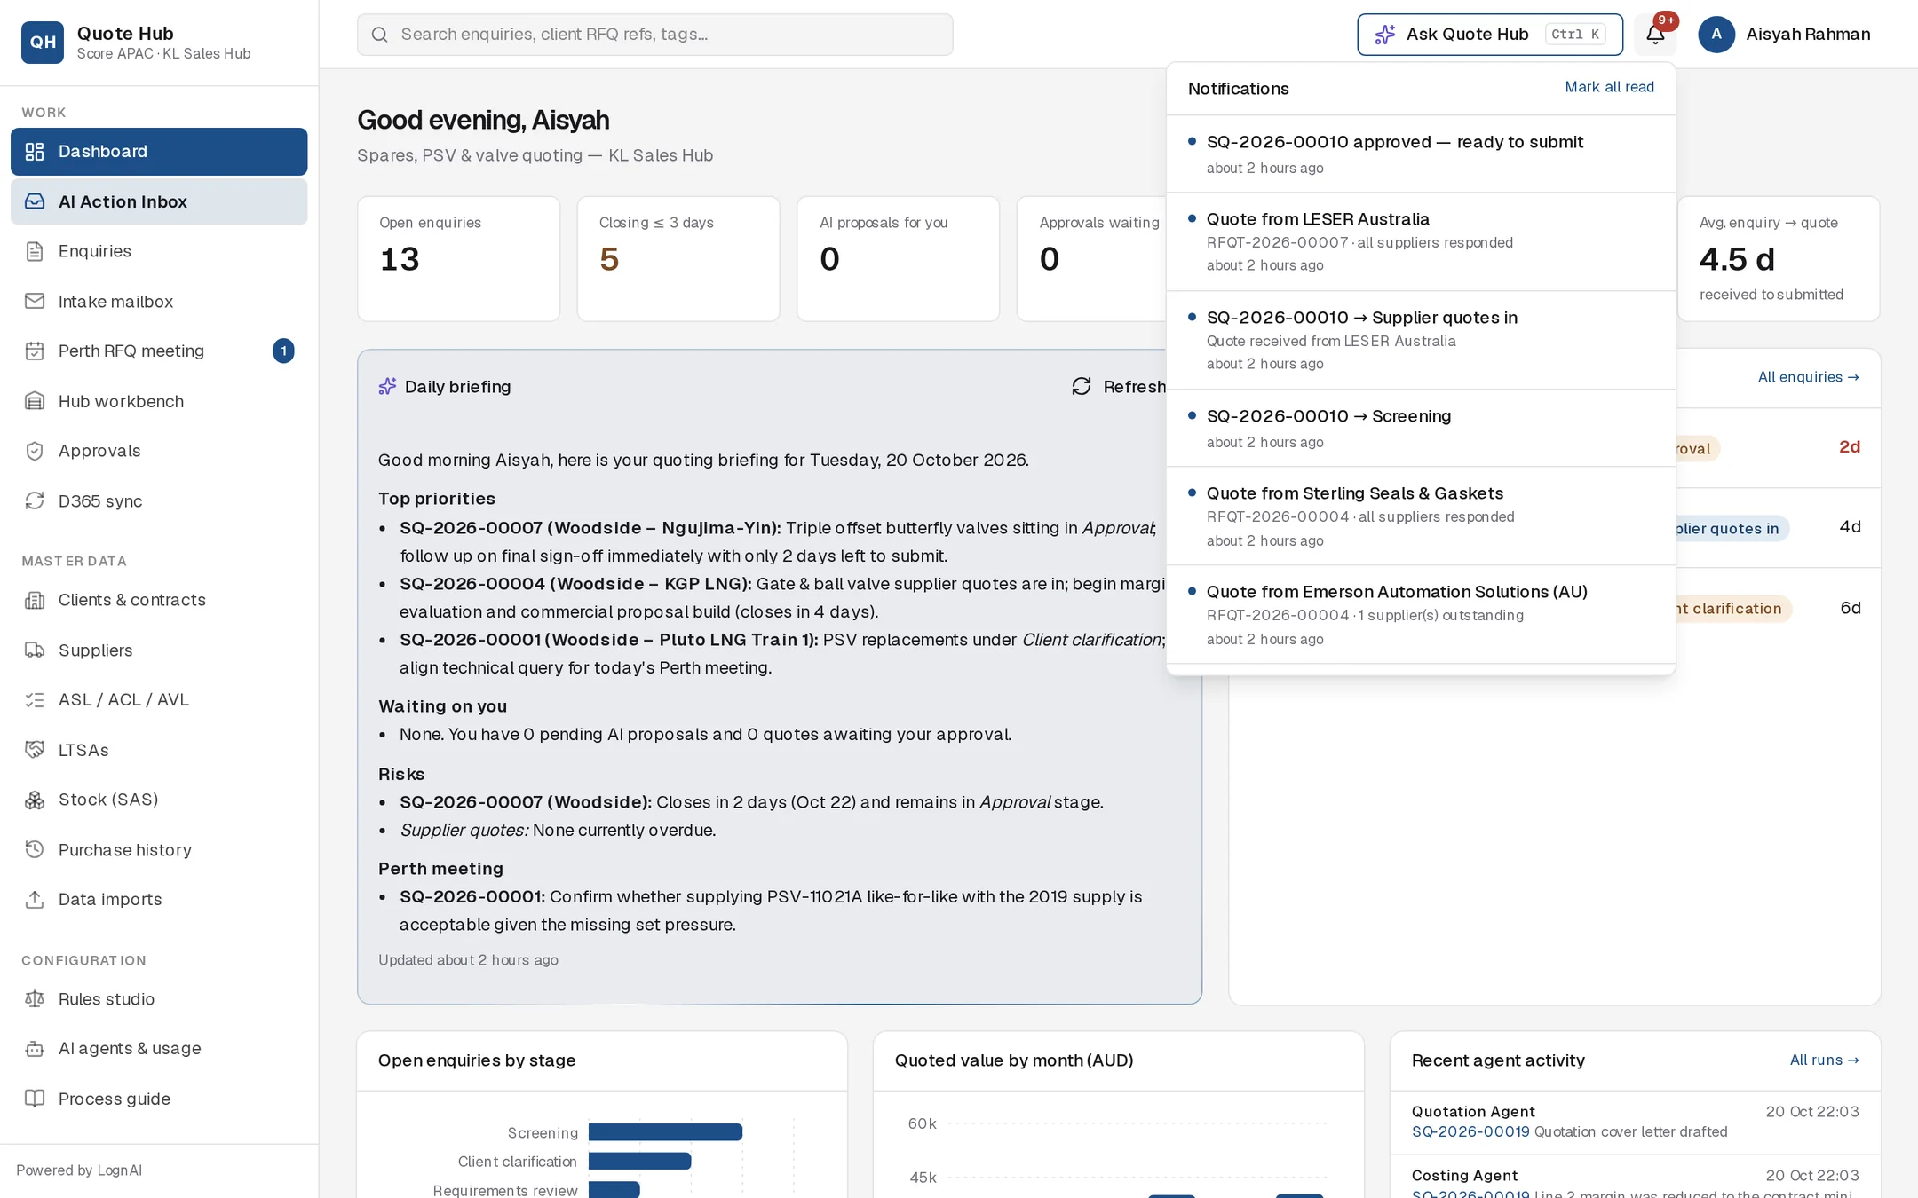The image size is (1918, 1198).
Task: Click the AI Action Inbox tray icon
Action: point(35,201)
